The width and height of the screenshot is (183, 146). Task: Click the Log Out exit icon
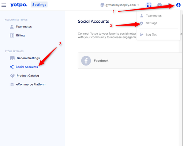[142, 34]
